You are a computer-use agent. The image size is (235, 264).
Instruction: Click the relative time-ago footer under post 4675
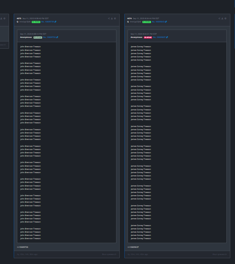tap(27, 254)
